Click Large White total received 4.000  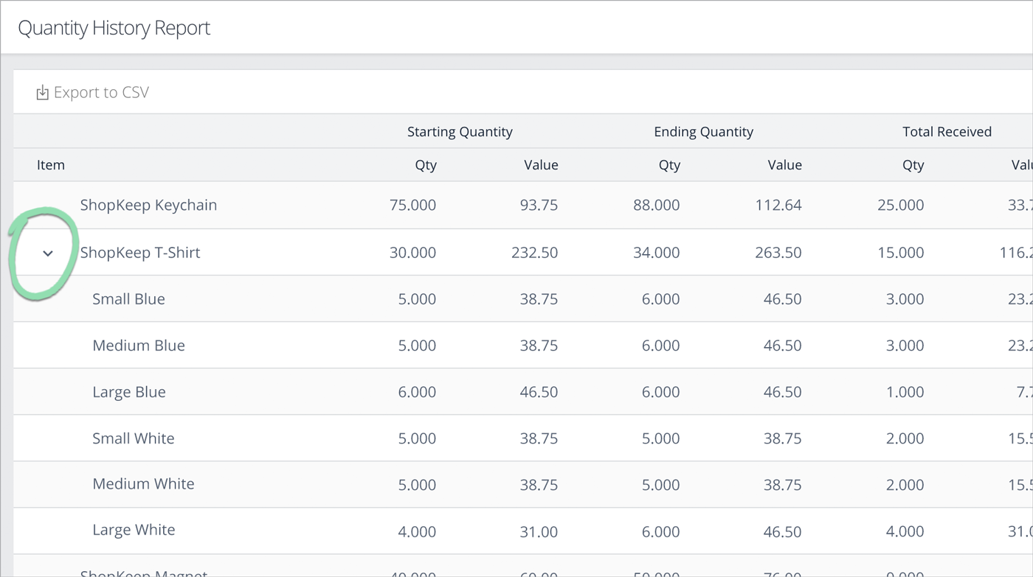(x=905, y=531)
